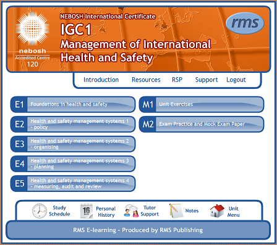277x245 pixels.
Task: Click the RMS E-learning footer bar
Action: click(138, 230)
